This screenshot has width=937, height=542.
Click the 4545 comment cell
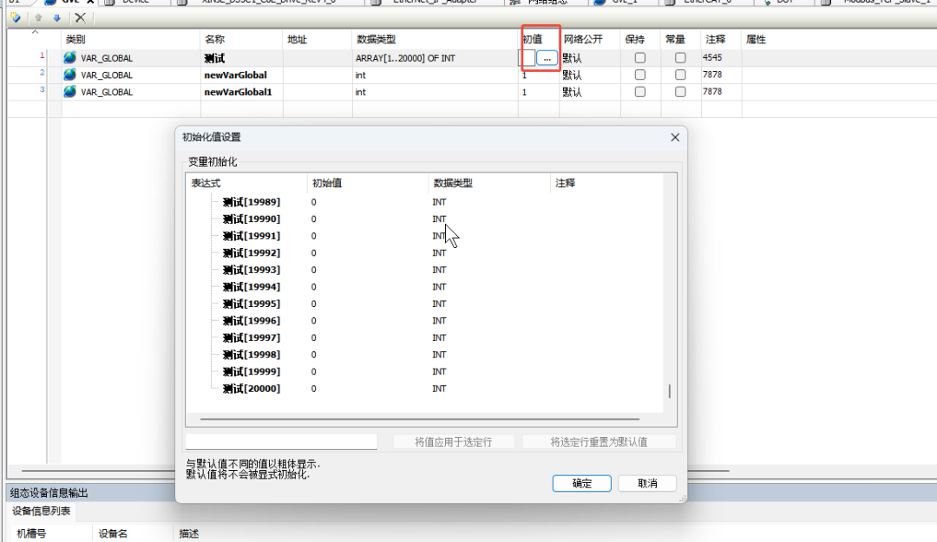(712, 57)
